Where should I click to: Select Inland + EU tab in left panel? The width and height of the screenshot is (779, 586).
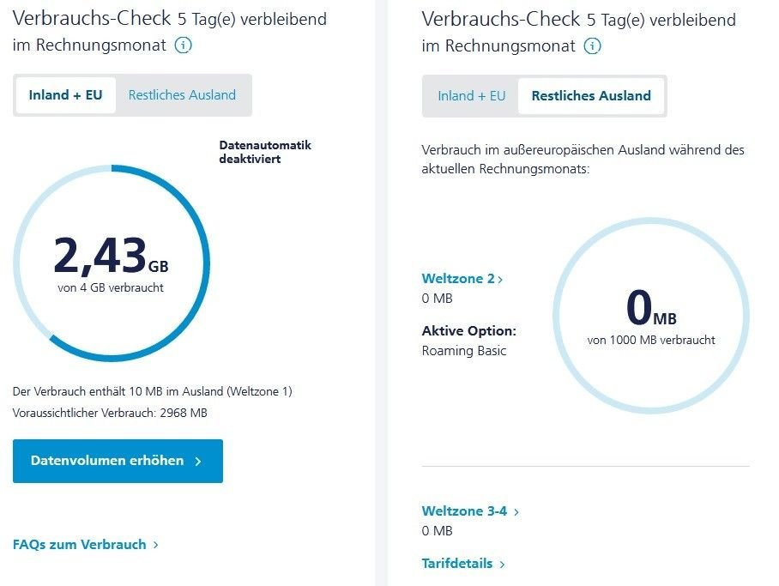click(x=65, y=95)
